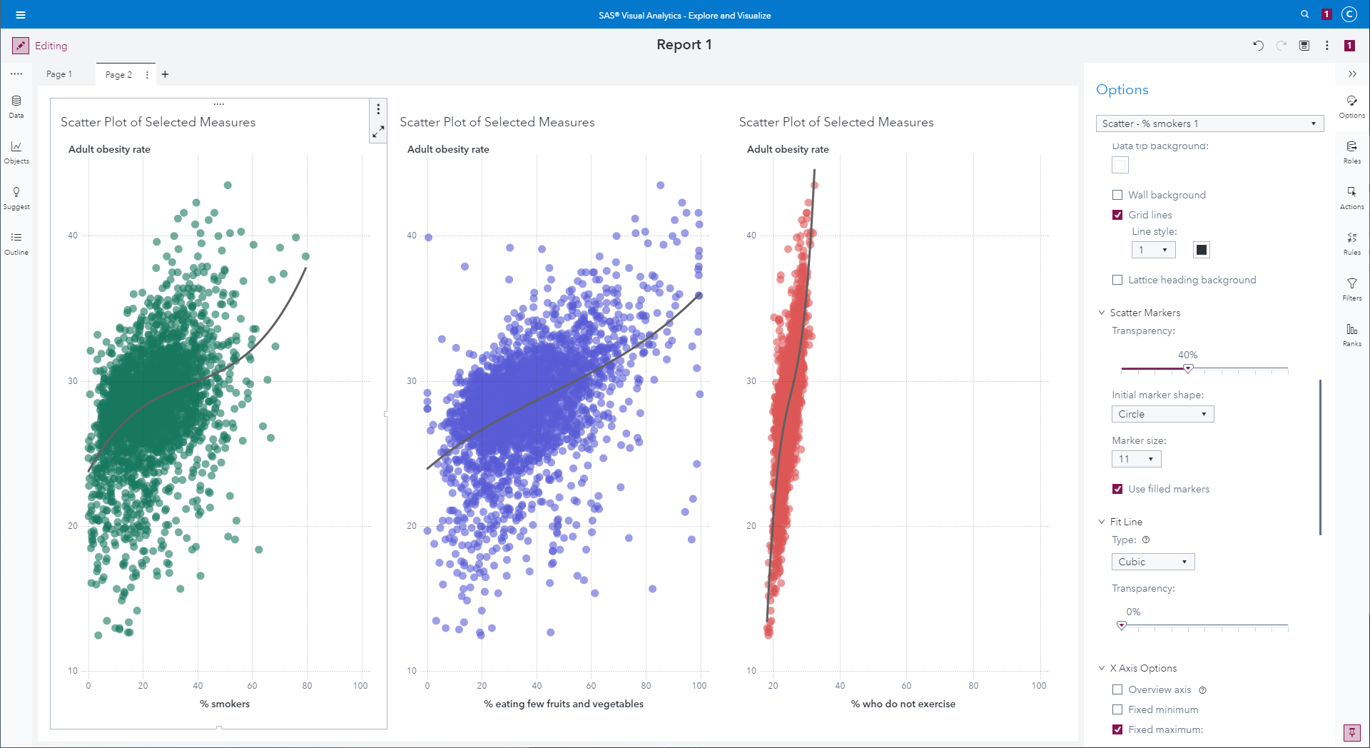The width and height of the screenshot is (1370, 748).
Task: Click the % smokers axis label
Action: (x=225, y=704)
